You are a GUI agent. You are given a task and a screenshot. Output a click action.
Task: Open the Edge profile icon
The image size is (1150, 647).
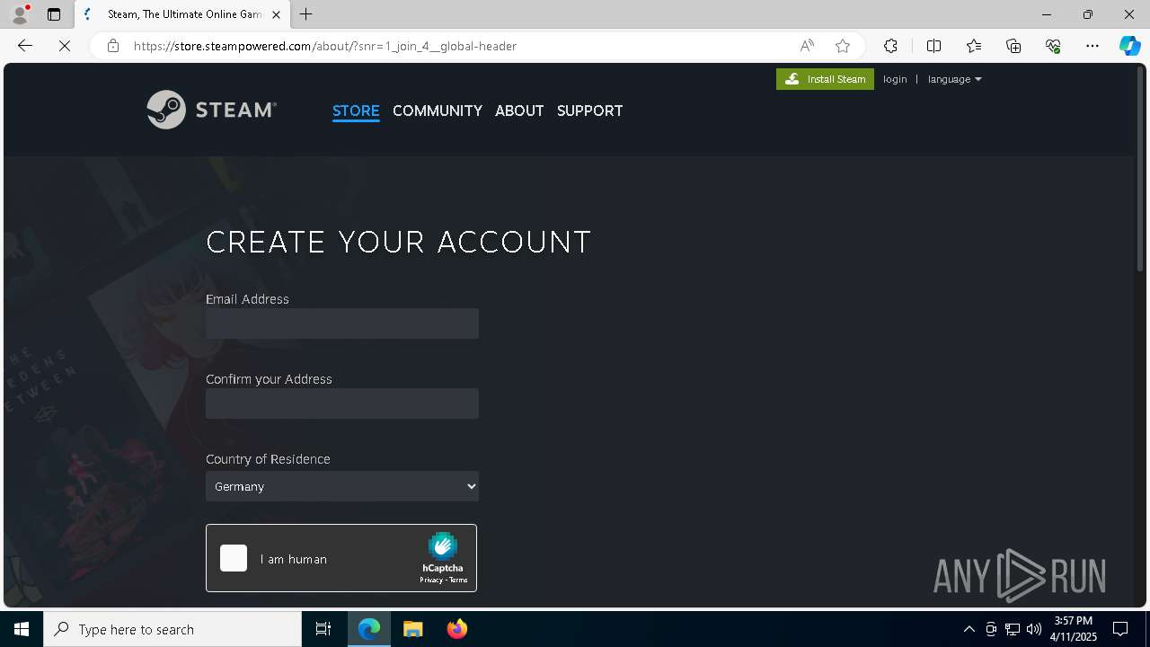point(19,14)
